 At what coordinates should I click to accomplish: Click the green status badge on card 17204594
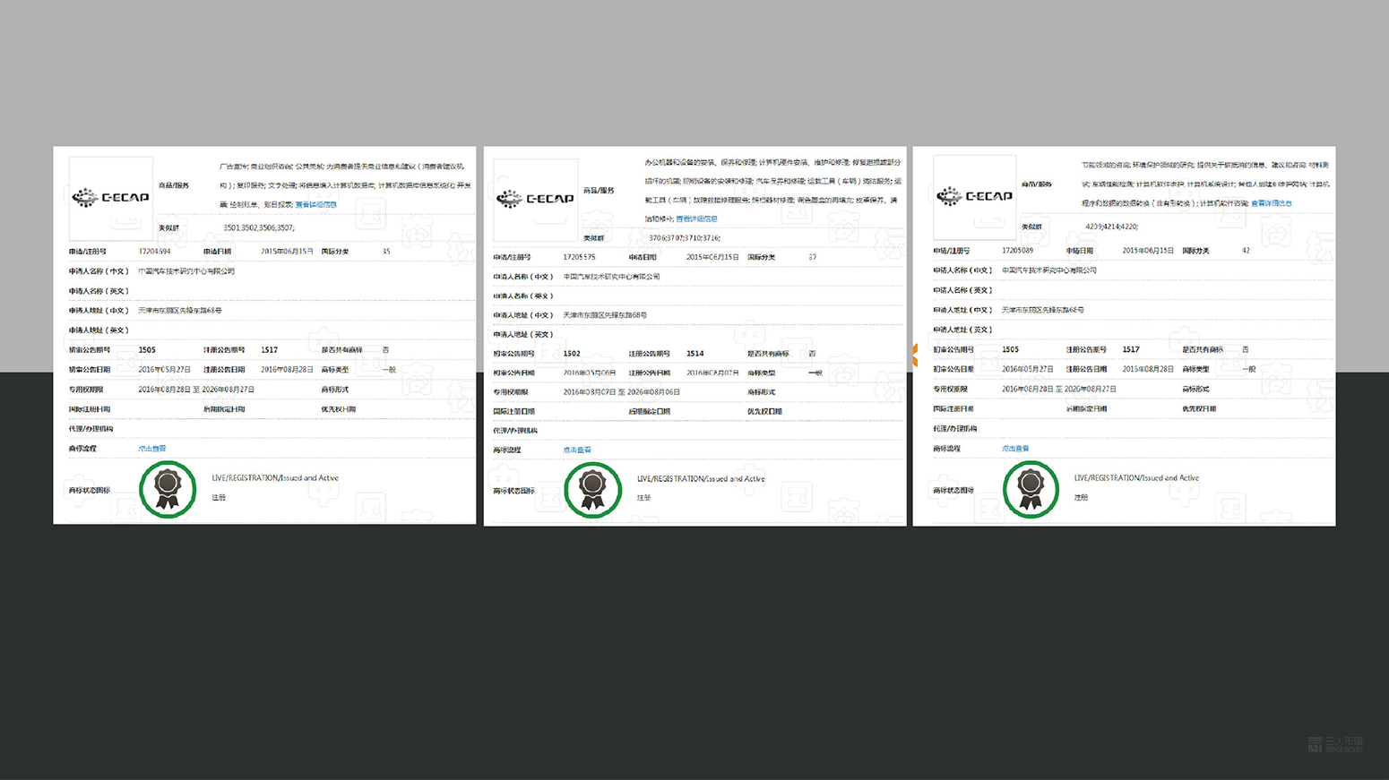168,489
